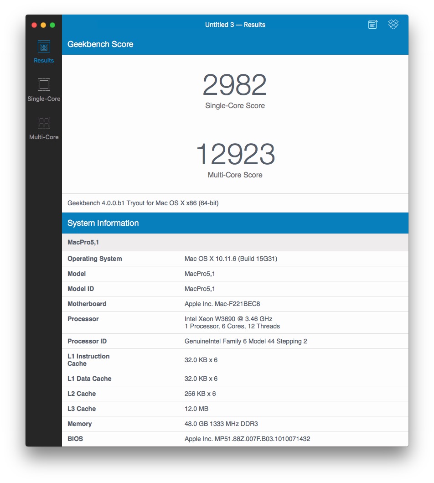
Task: Select the Single-Core label in sidebar
Action: pos(44,99)
